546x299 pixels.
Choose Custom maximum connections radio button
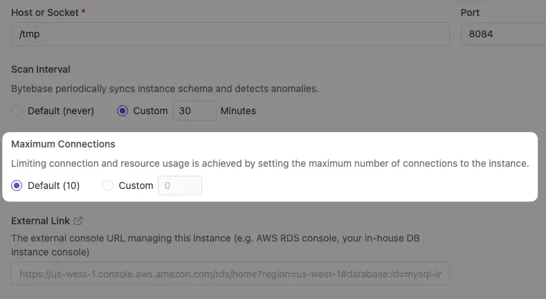(108, 185)
